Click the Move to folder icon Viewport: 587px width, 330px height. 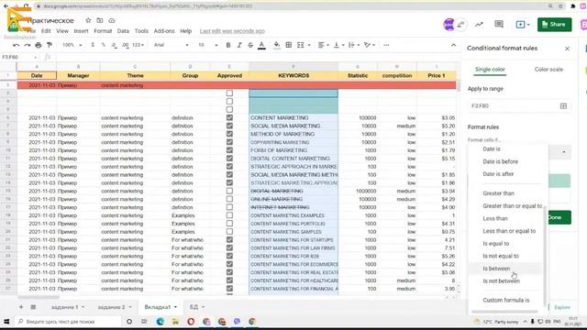100,20
